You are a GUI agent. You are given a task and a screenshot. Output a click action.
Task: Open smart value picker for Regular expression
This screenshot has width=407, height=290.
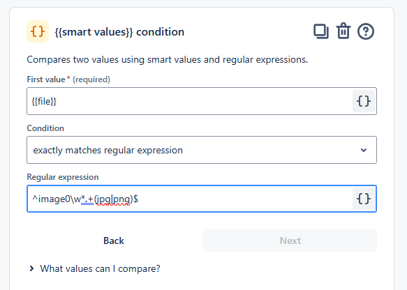(364, 199)
